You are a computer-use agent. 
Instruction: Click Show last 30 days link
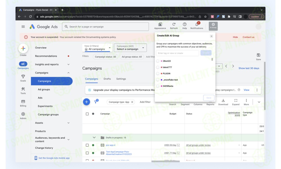249,68
